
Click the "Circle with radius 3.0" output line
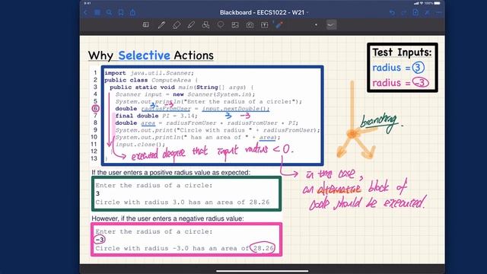pyautogui.click(x=183, y=202)
